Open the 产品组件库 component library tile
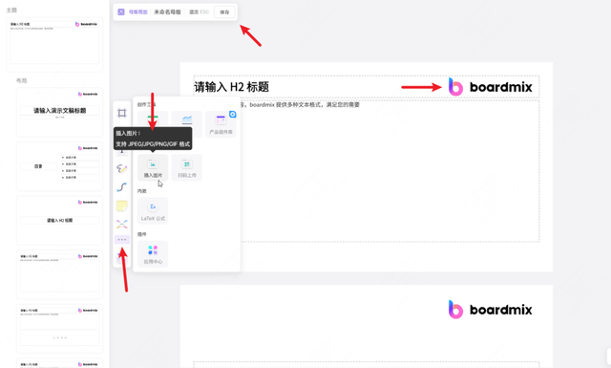The width and height of the screenshot is (611, 368). (221, 124)
